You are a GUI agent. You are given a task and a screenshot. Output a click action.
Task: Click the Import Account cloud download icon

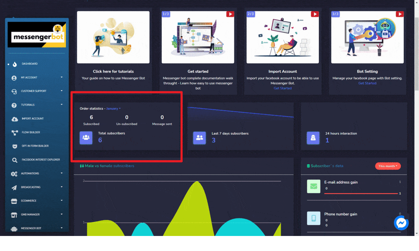click(15, 119)
